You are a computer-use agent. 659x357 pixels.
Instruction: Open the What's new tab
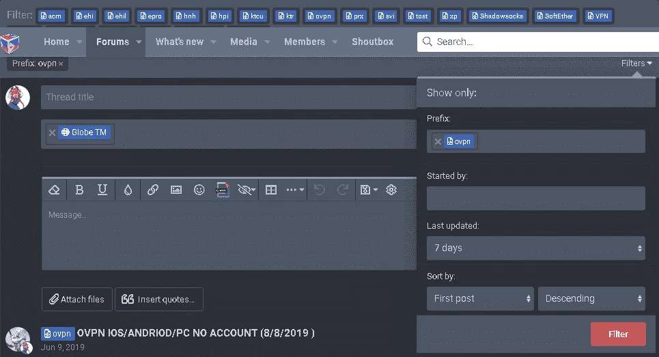click(x=180, y=42)
